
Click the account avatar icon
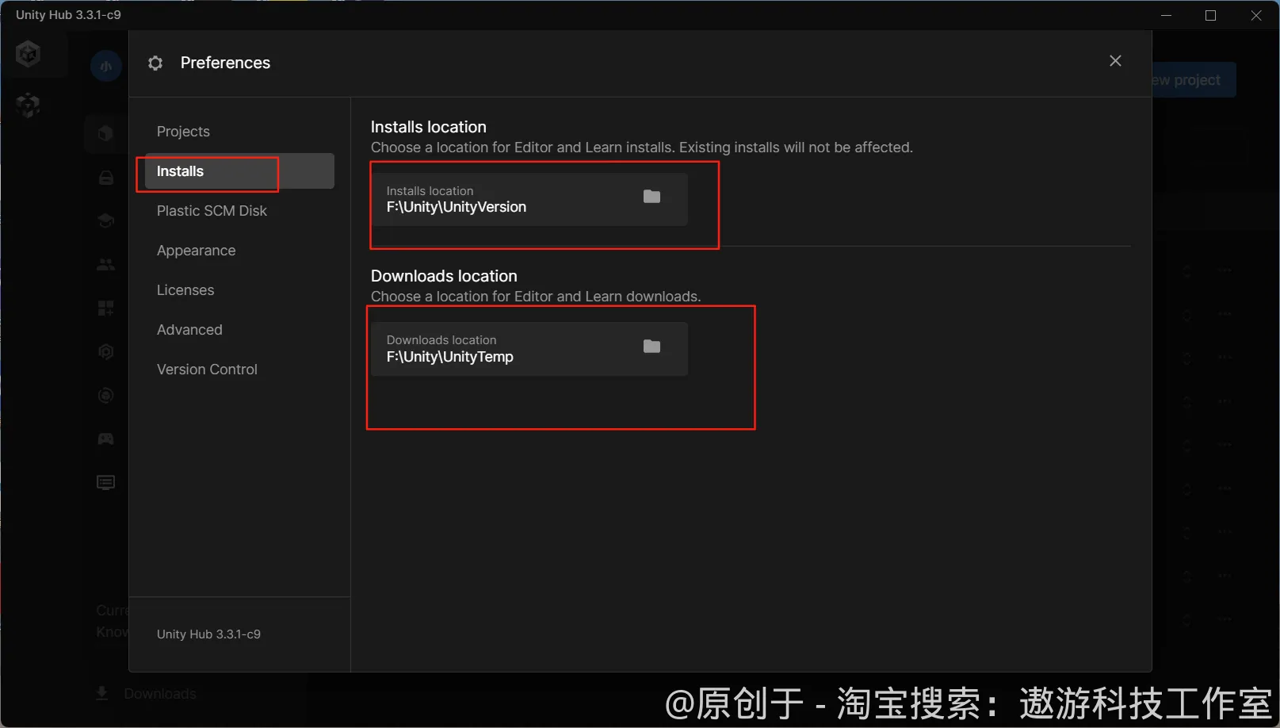(x=105, y=67)
